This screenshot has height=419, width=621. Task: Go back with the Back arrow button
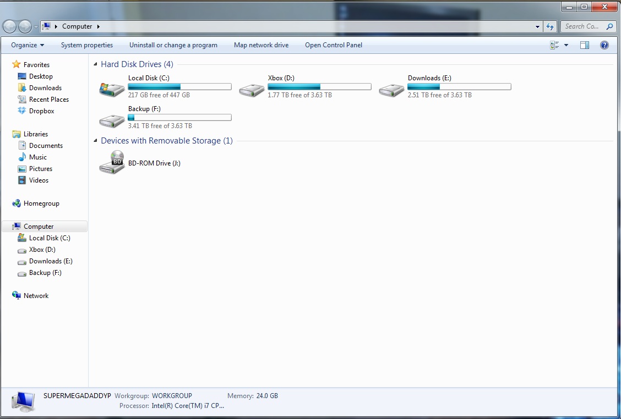click(9, 26)
